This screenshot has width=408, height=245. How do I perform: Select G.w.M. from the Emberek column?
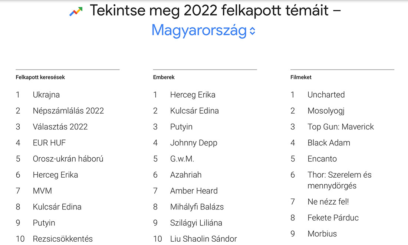pos(182,159)
